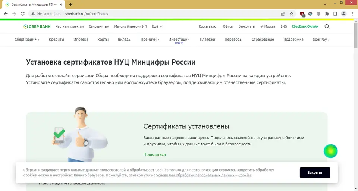
Task: Open the Ипотека menu item
Action: (81, 39)
